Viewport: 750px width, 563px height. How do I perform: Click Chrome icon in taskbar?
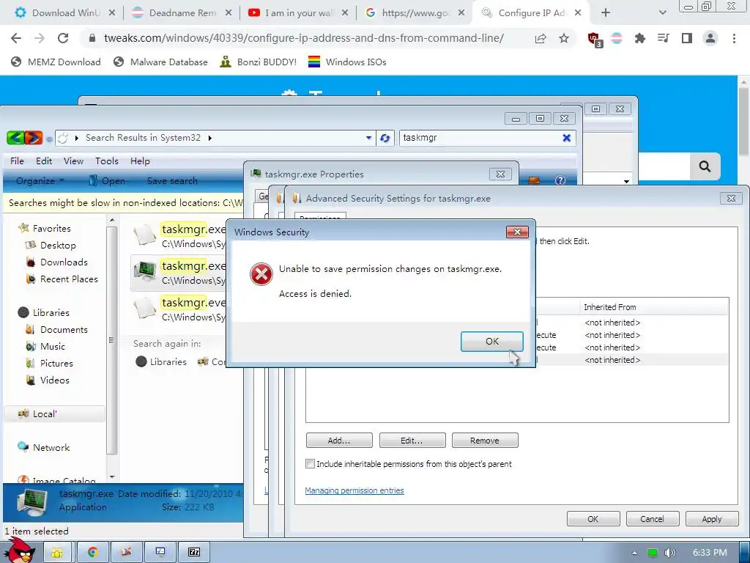93,552
